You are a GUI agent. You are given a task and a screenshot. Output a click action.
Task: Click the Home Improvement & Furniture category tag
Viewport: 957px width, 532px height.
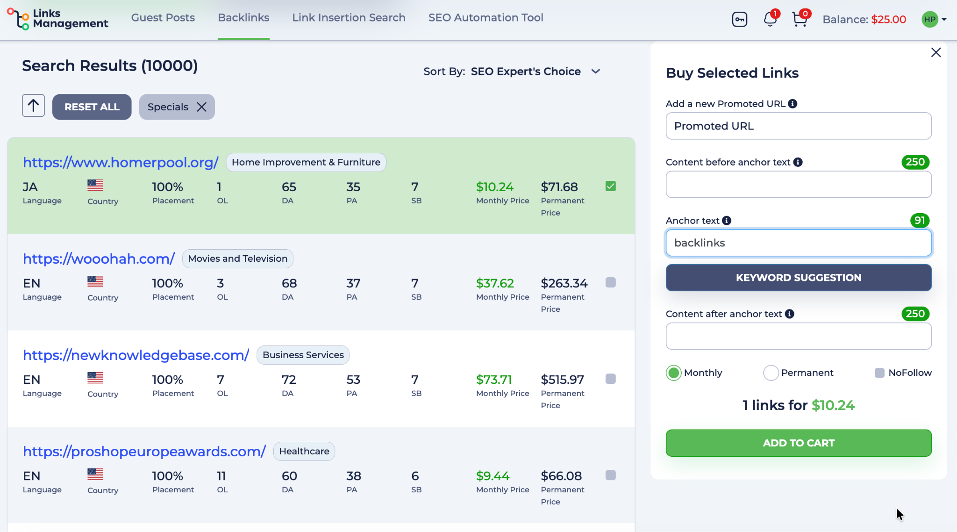coord(306,163)
